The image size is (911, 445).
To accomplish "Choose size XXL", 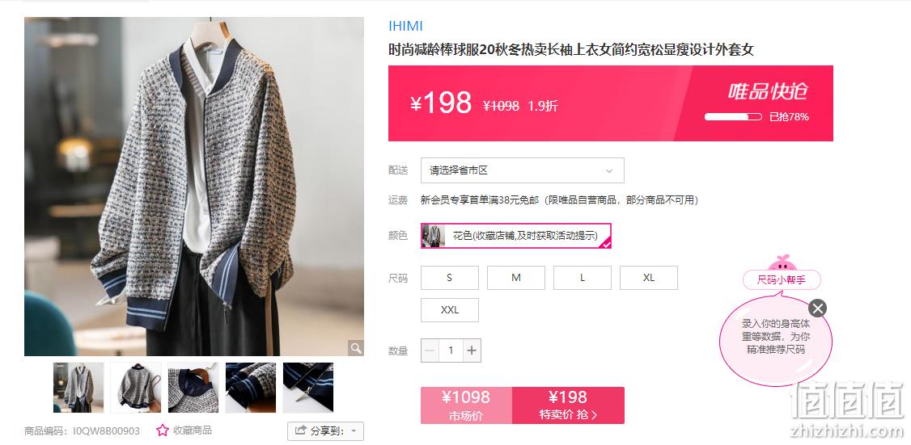I will [x=450, y=310].
